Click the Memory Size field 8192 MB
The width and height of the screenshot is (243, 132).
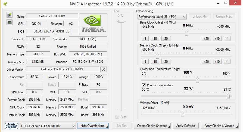pos(38,62)
